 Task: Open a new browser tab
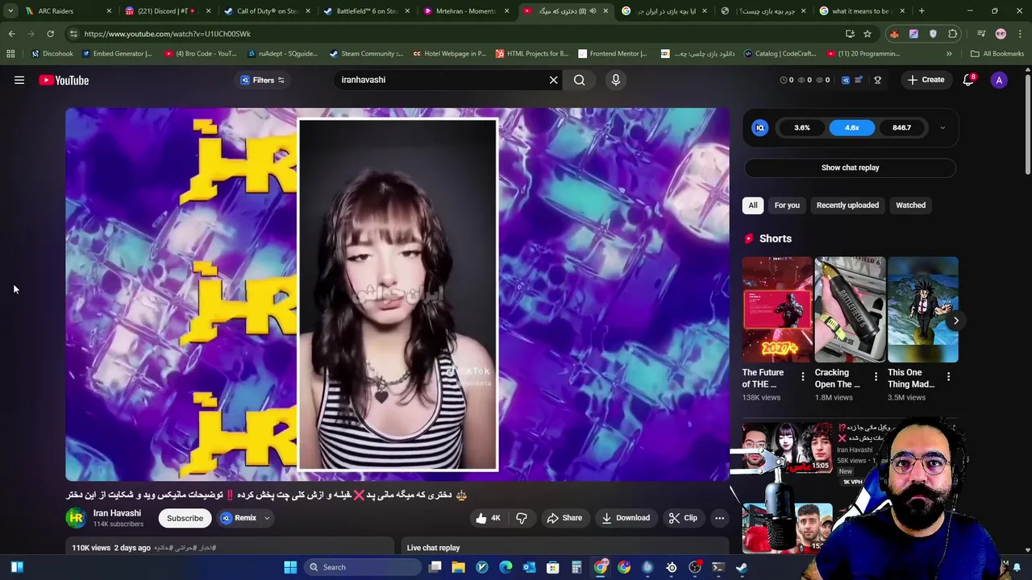click(922, 11)
